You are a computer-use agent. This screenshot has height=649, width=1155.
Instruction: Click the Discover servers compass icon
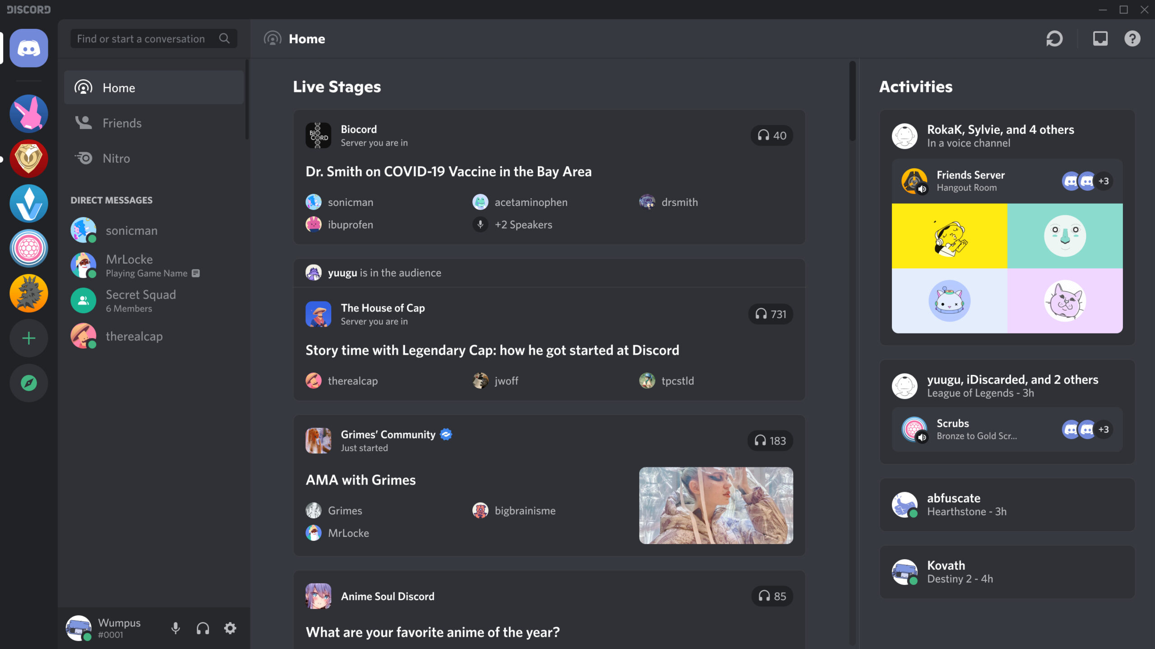(29, 383)
